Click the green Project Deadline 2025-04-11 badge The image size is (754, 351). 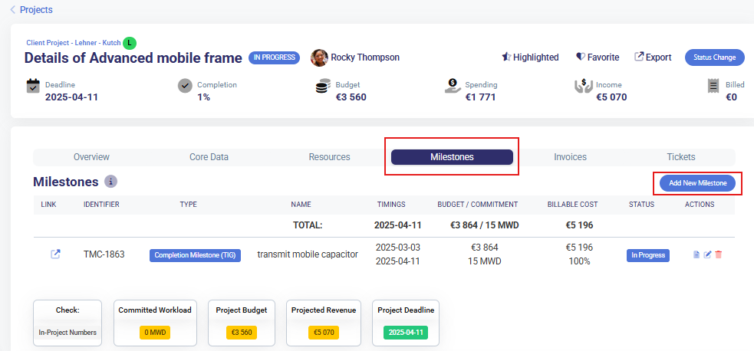coord(405,333)
